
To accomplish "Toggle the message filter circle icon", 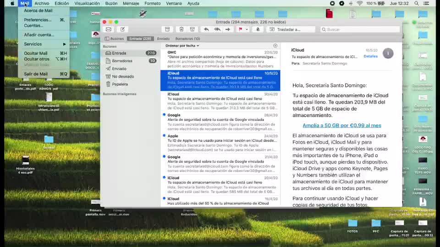I will coord(275,46).
